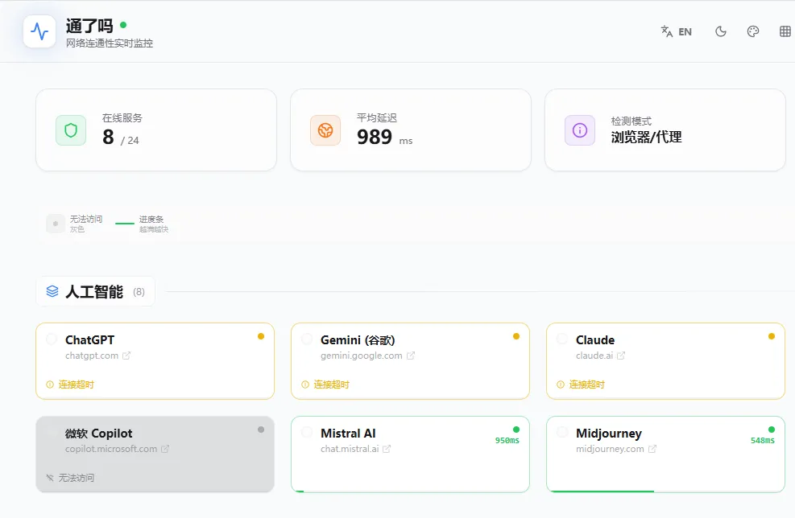This screenshot has width=795, height=518.
Task: Click the online services shield icon
Action: click(x=71, y=130)
